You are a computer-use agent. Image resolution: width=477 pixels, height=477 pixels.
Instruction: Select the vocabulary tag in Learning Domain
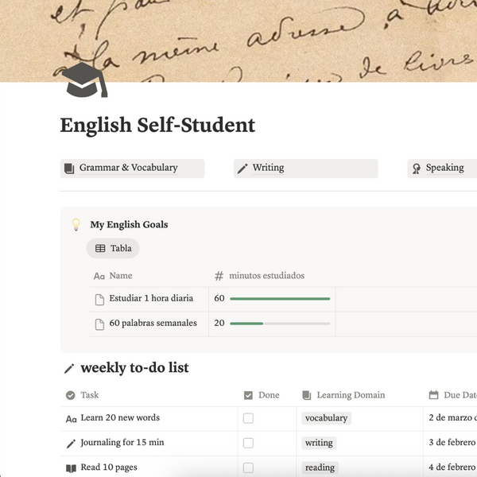click(x=327, y=418)
